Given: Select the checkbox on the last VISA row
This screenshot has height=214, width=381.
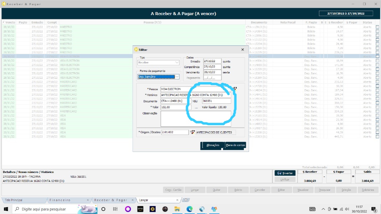Looking at the screenshot, I should coord(377,136).
